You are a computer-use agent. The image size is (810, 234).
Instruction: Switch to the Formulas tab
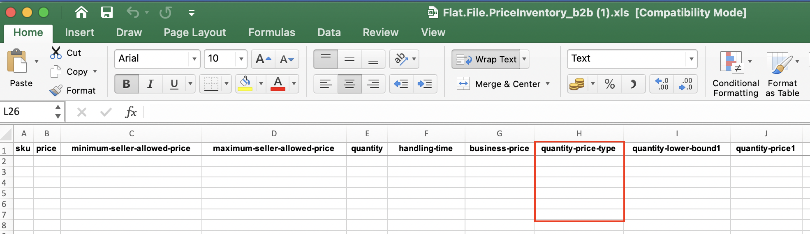click(271, 32)
